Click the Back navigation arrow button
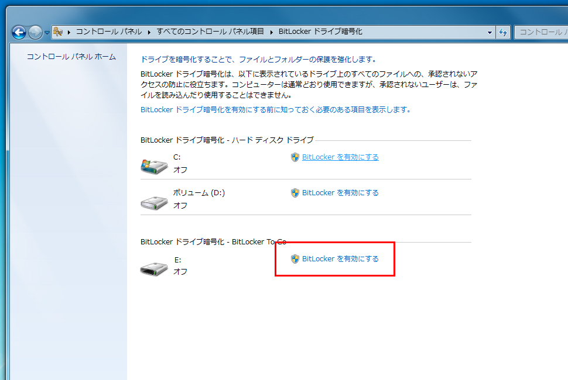Image resolution: width=568 pixels, height=380 pixels. (x=19, y=32)
